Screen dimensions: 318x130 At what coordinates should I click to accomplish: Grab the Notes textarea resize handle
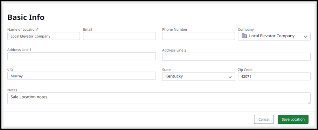click(x=309, y=102)
